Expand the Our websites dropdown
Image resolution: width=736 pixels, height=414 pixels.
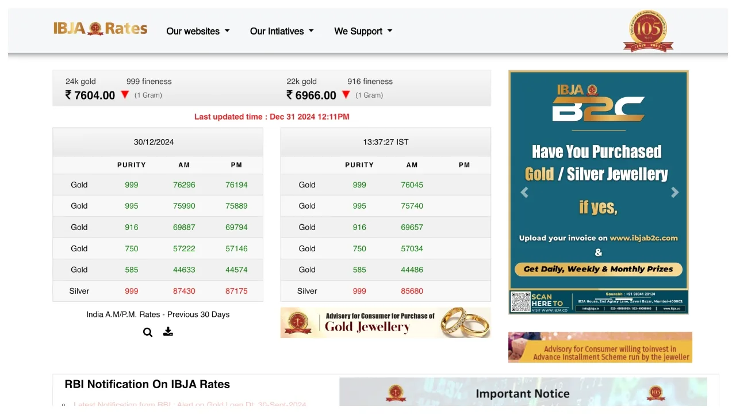197,31
